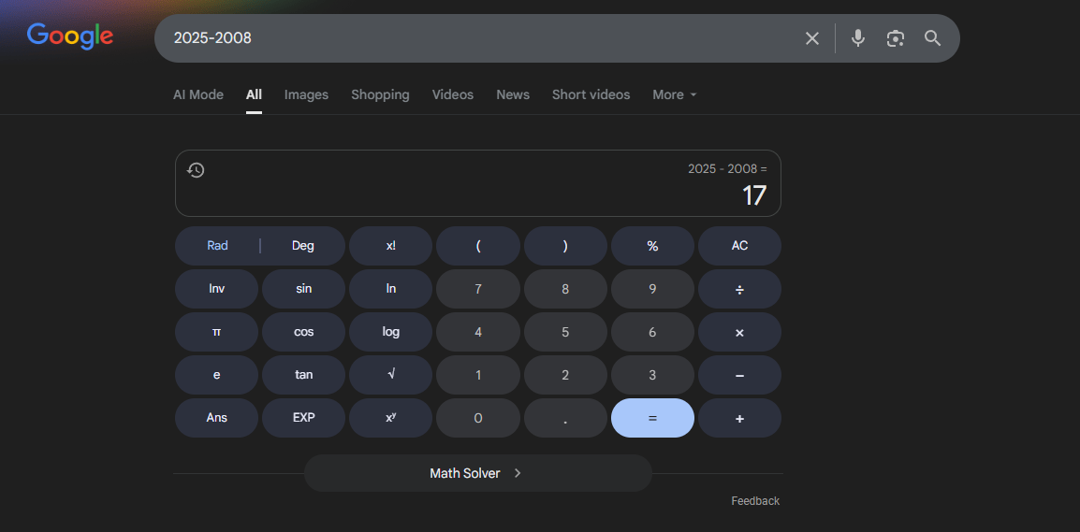This screenshot has height=532, width=1080.
Task: Tap digit 2 on the calculator
Action: 565,375
